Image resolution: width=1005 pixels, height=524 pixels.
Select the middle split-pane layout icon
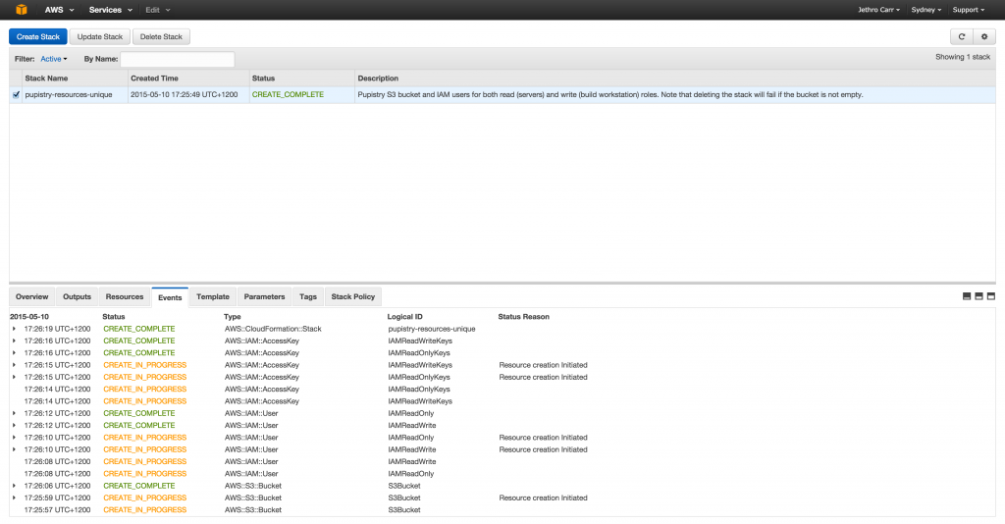click(979, 296)
